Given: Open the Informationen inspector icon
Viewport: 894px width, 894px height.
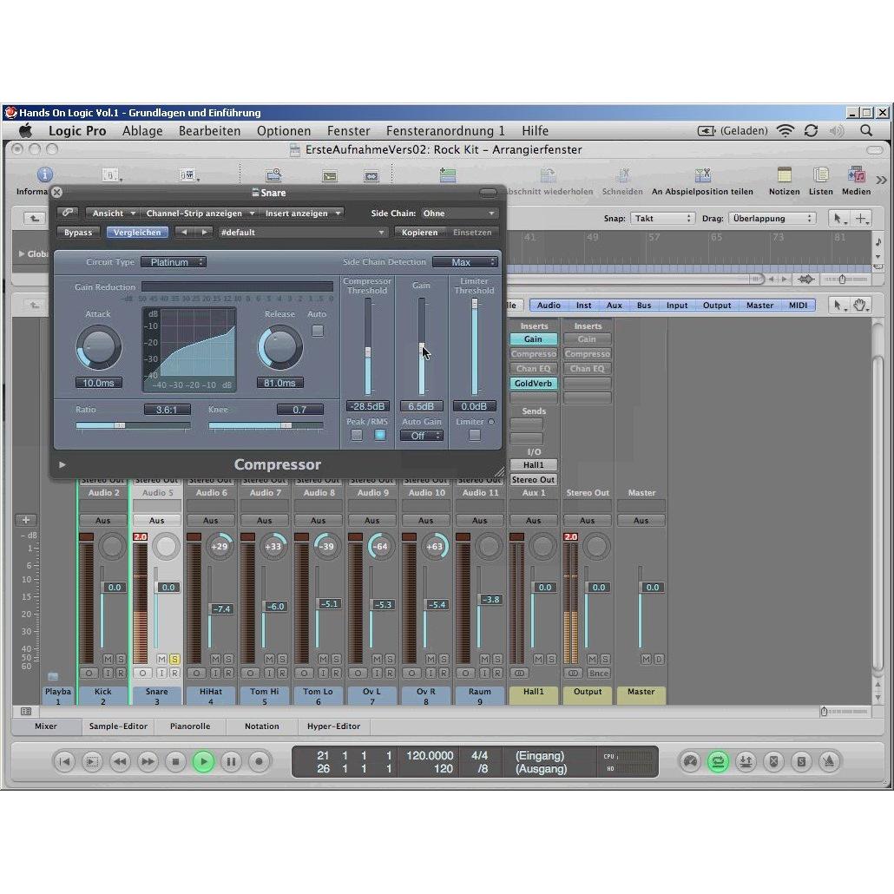Looking at the screenshot, I should tap(44, 174).
